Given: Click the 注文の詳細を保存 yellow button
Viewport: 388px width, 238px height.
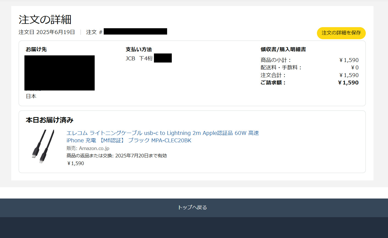Looking at the screenshot, I should pos(341,33).
